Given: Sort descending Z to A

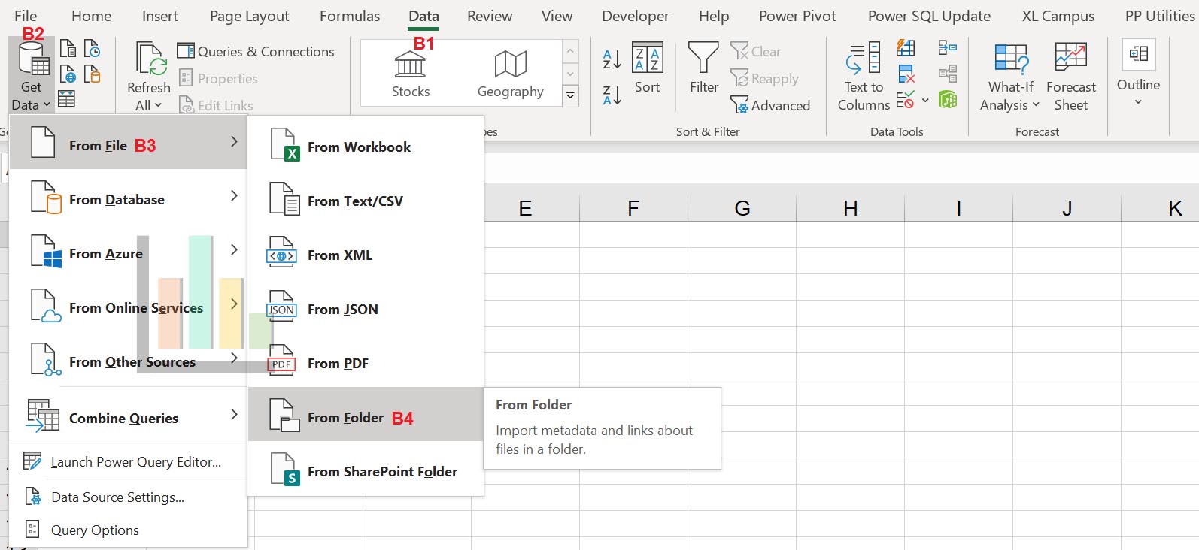Looking at the screenshot, I should pos(612,95).
